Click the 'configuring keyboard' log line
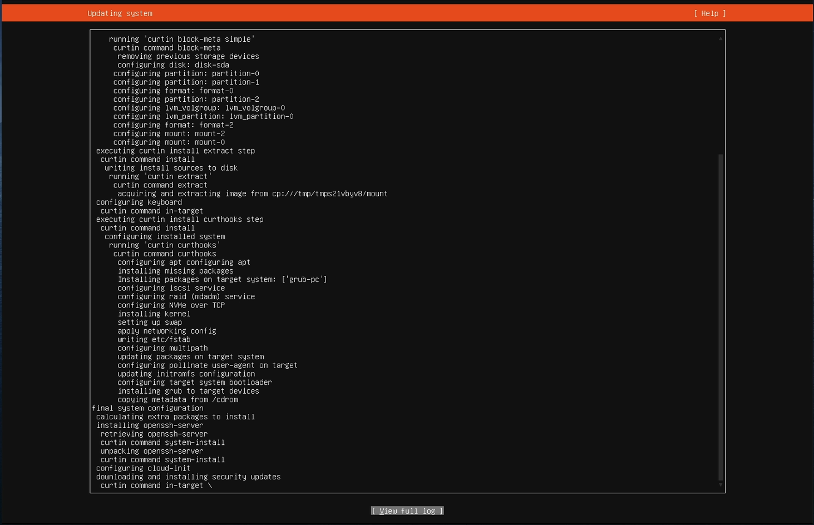The height and width of the screenshot is (525, 814). [139, 202]
